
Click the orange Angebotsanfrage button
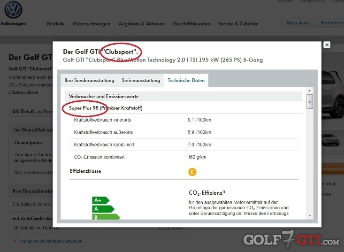pos(333,169)
